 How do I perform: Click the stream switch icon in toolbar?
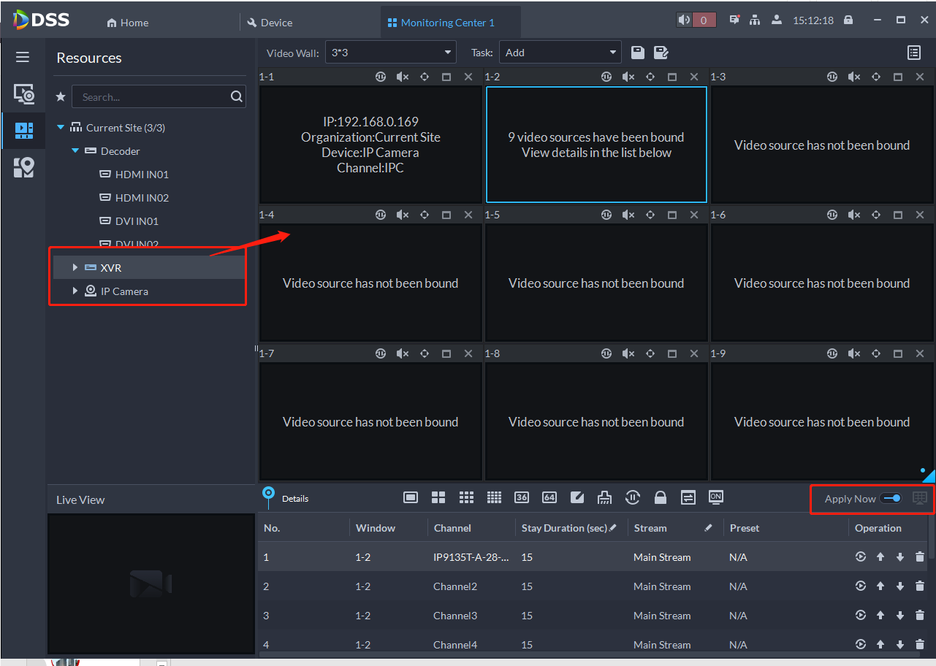688,497
